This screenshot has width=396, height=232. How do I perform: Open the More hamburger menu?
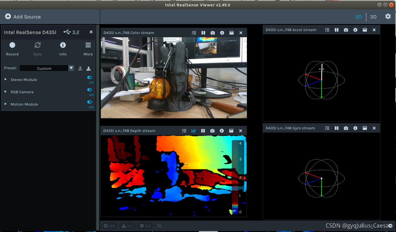88,49
